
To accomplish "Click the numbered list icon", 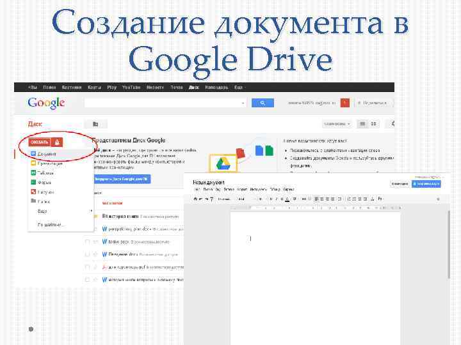I will tap(350, 199).
